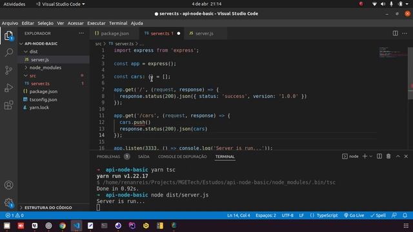Close the terminal panel
The height and width of the screenshot is (232, 413).
click(x=406, y=156)
